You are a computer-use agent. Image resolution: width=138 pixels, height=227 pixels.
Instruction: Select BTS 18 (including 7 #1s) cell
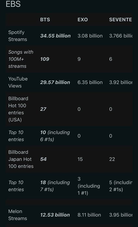point(55,186)
